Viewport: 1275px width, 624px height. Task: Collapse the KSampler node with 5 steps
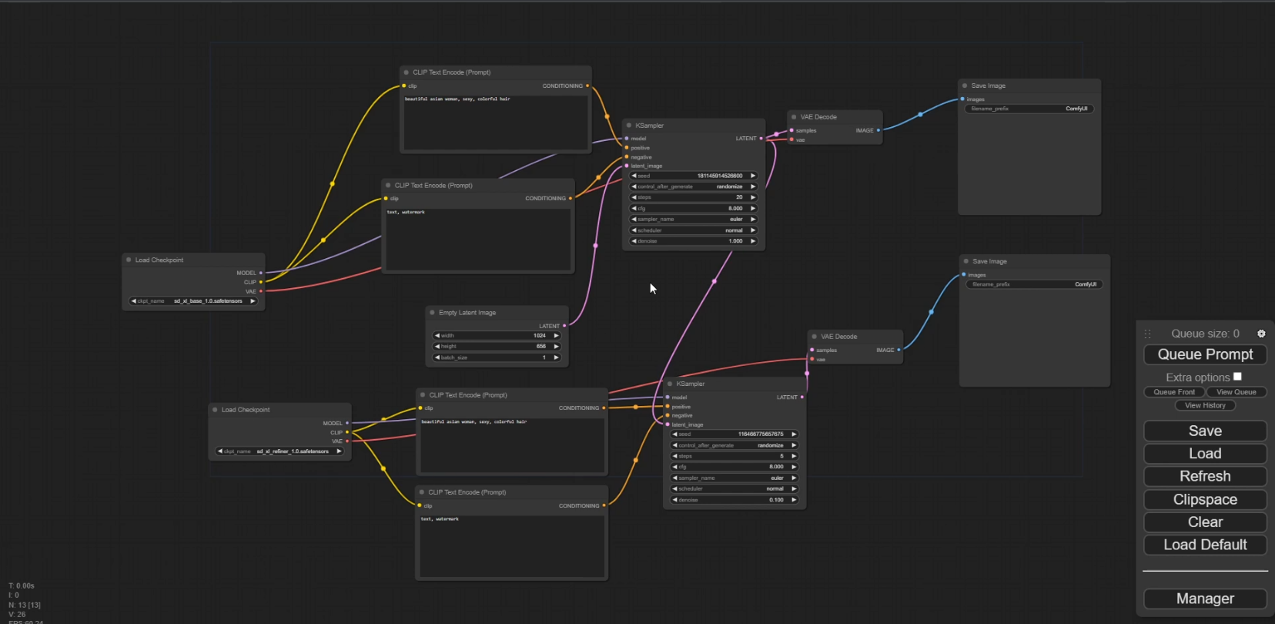pos(670,384)
